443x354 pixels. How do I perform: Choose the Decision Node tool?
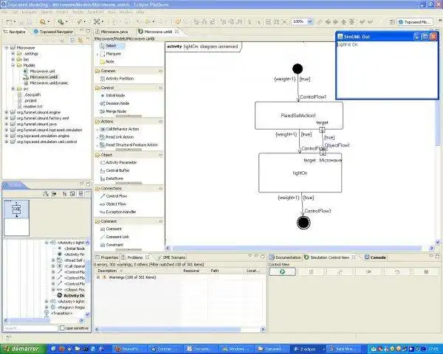click(118, 104)
